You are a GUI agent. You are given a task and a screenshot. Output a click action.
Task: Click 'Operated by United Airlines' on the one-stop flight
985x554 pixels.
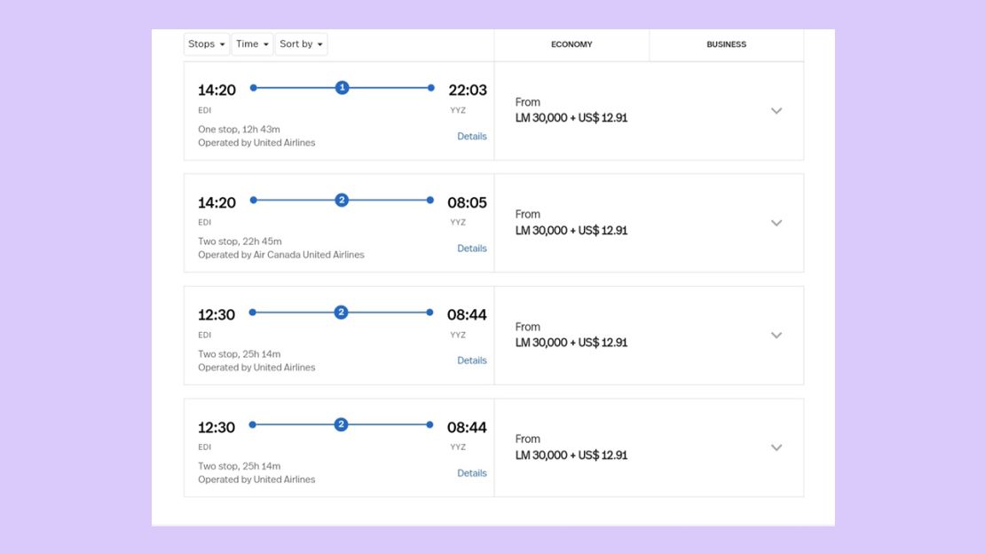[256, 143]
